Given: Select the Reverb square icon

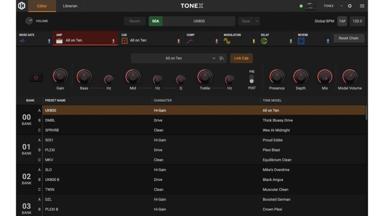Looking at the screenshot, I should click(301, 41).
